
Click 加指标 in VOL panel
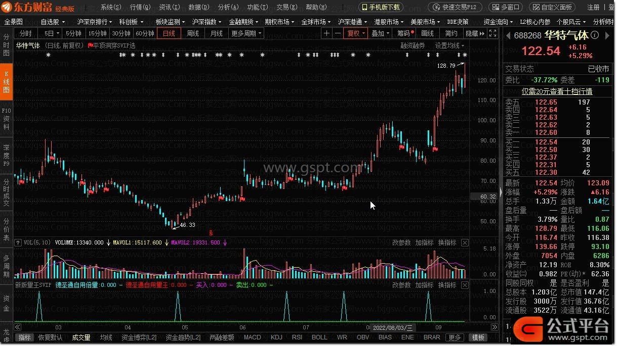424,242
